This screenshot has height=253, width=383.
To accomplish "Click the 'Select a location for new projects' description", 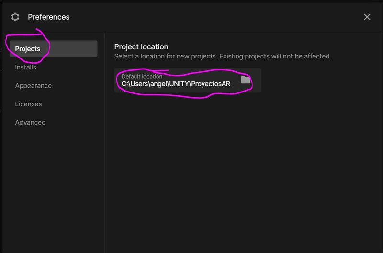I will pyautogui.click(x=223, y=56).
